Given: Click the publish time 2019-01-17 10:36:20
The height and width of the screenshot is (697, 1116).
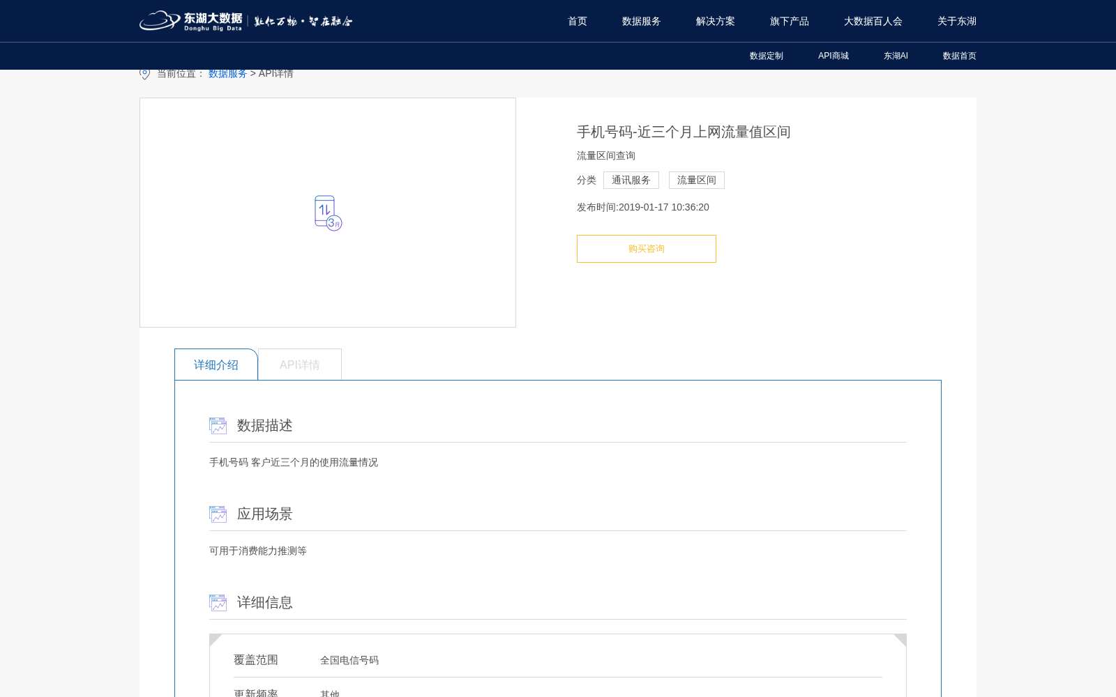Looking at the screenshot, I should click(664, 207).
